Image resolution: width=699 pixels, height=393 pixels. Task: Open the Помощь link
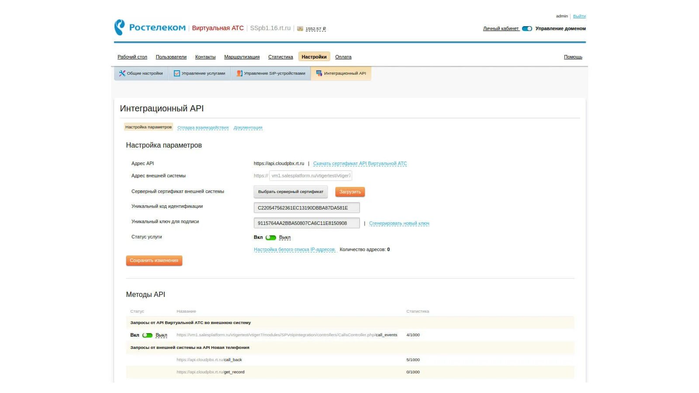pyautogui.click(x=573, y=57)
